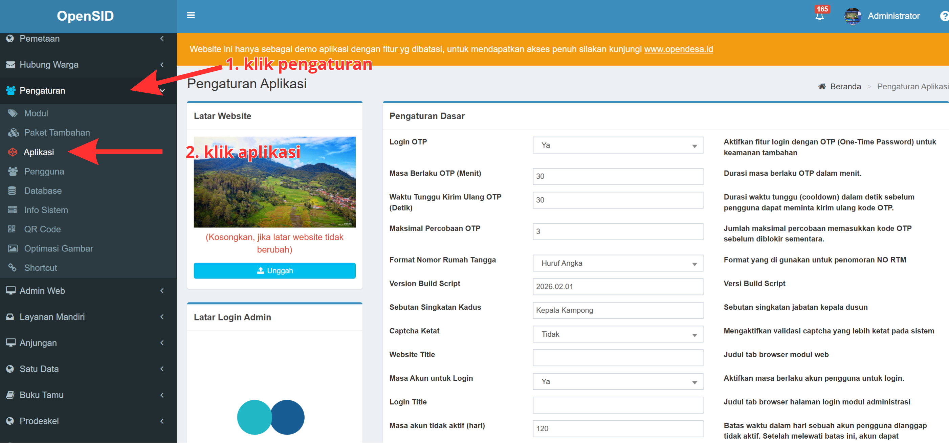Image resolution: width=949 pixels, height=443 pixels.
Task: Open the Info Sistem submenu item
Action: (x=46, y=210)
